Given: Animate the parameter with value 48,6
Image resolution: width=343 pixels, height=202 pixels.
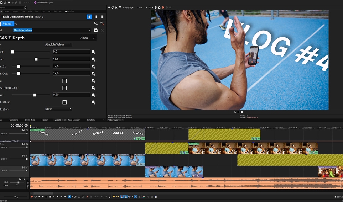Looking at the screenshot, I should (x=93, y=59).
